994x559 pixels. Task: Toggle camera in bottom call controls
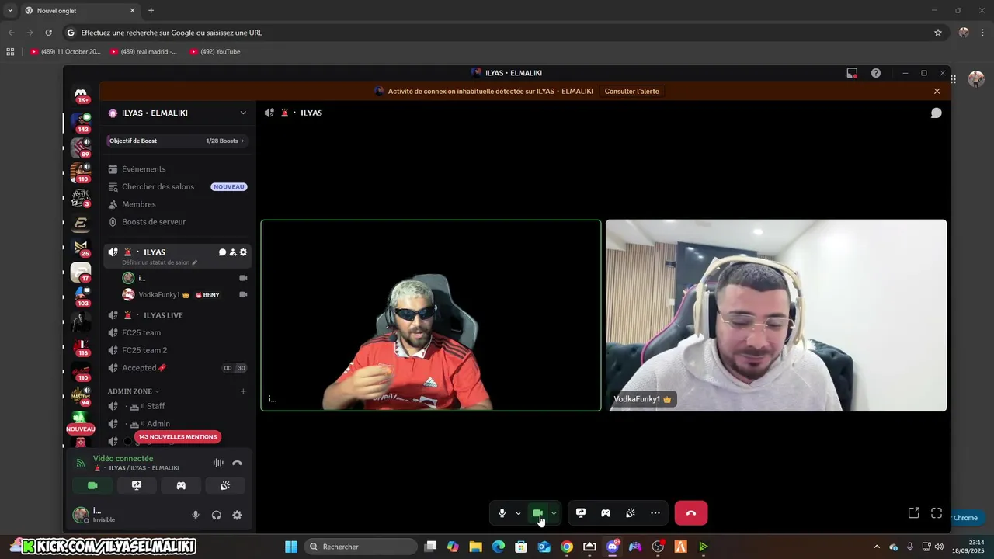tap(537, 513)
